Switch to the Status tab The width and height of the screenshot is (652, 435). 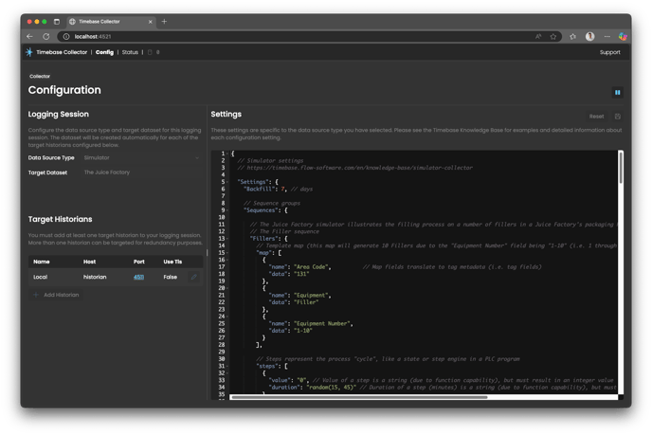pyautogui.click(x=130, y=52)
